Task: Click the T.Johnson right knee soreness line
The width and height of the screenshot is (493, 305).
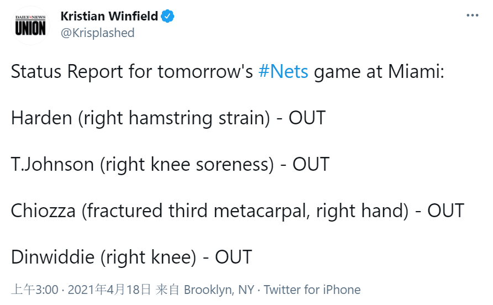Action: [x=170, y=164]
